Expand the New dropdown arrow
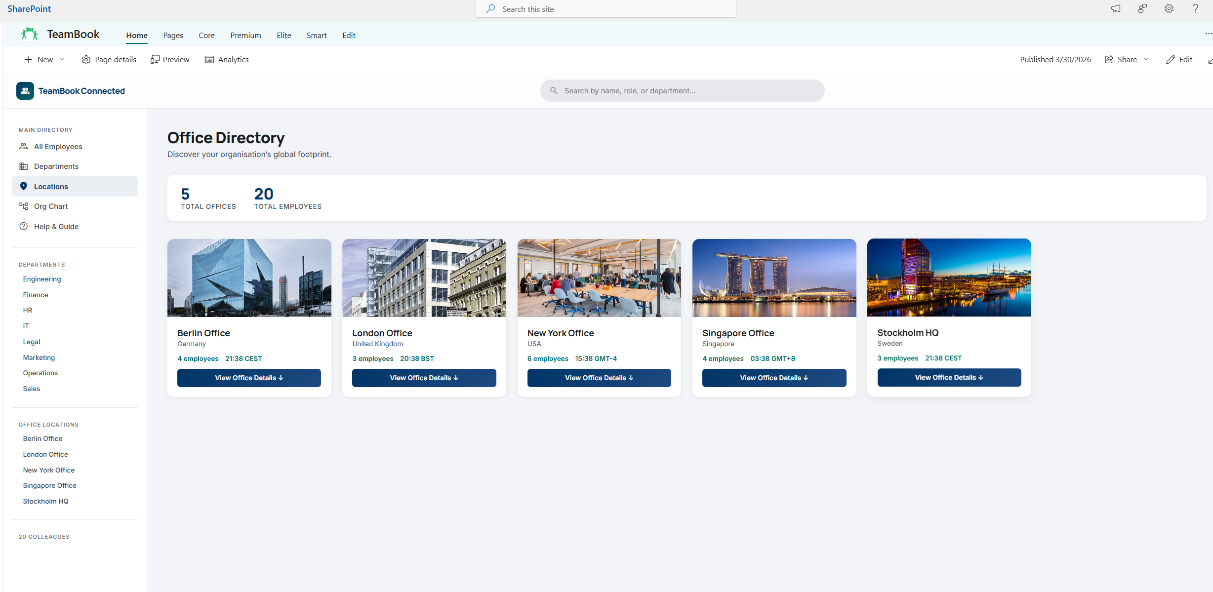The width and height of the screenshot is (1213, 592). 62,60
